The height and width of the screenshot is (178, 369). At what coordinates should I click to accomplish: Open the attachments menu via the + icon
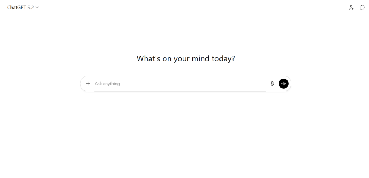point(88,84)
